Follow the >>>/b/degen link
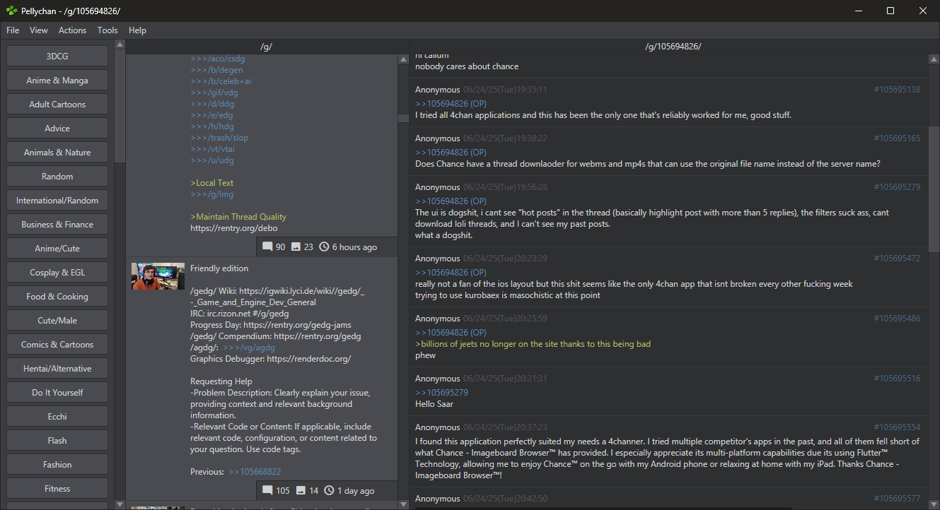Screen dimensions: 940x510 coord(216,70)
